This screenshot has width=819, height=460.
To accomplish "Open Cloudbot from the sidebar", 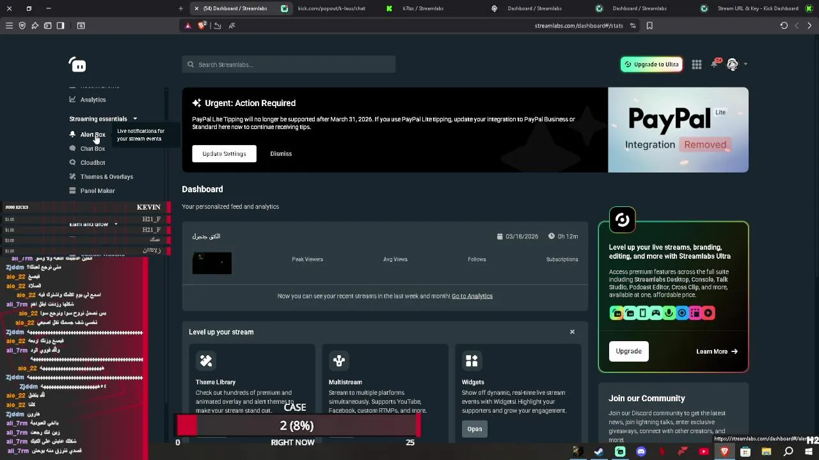I will pyautogui.click(x=88, y=162).
